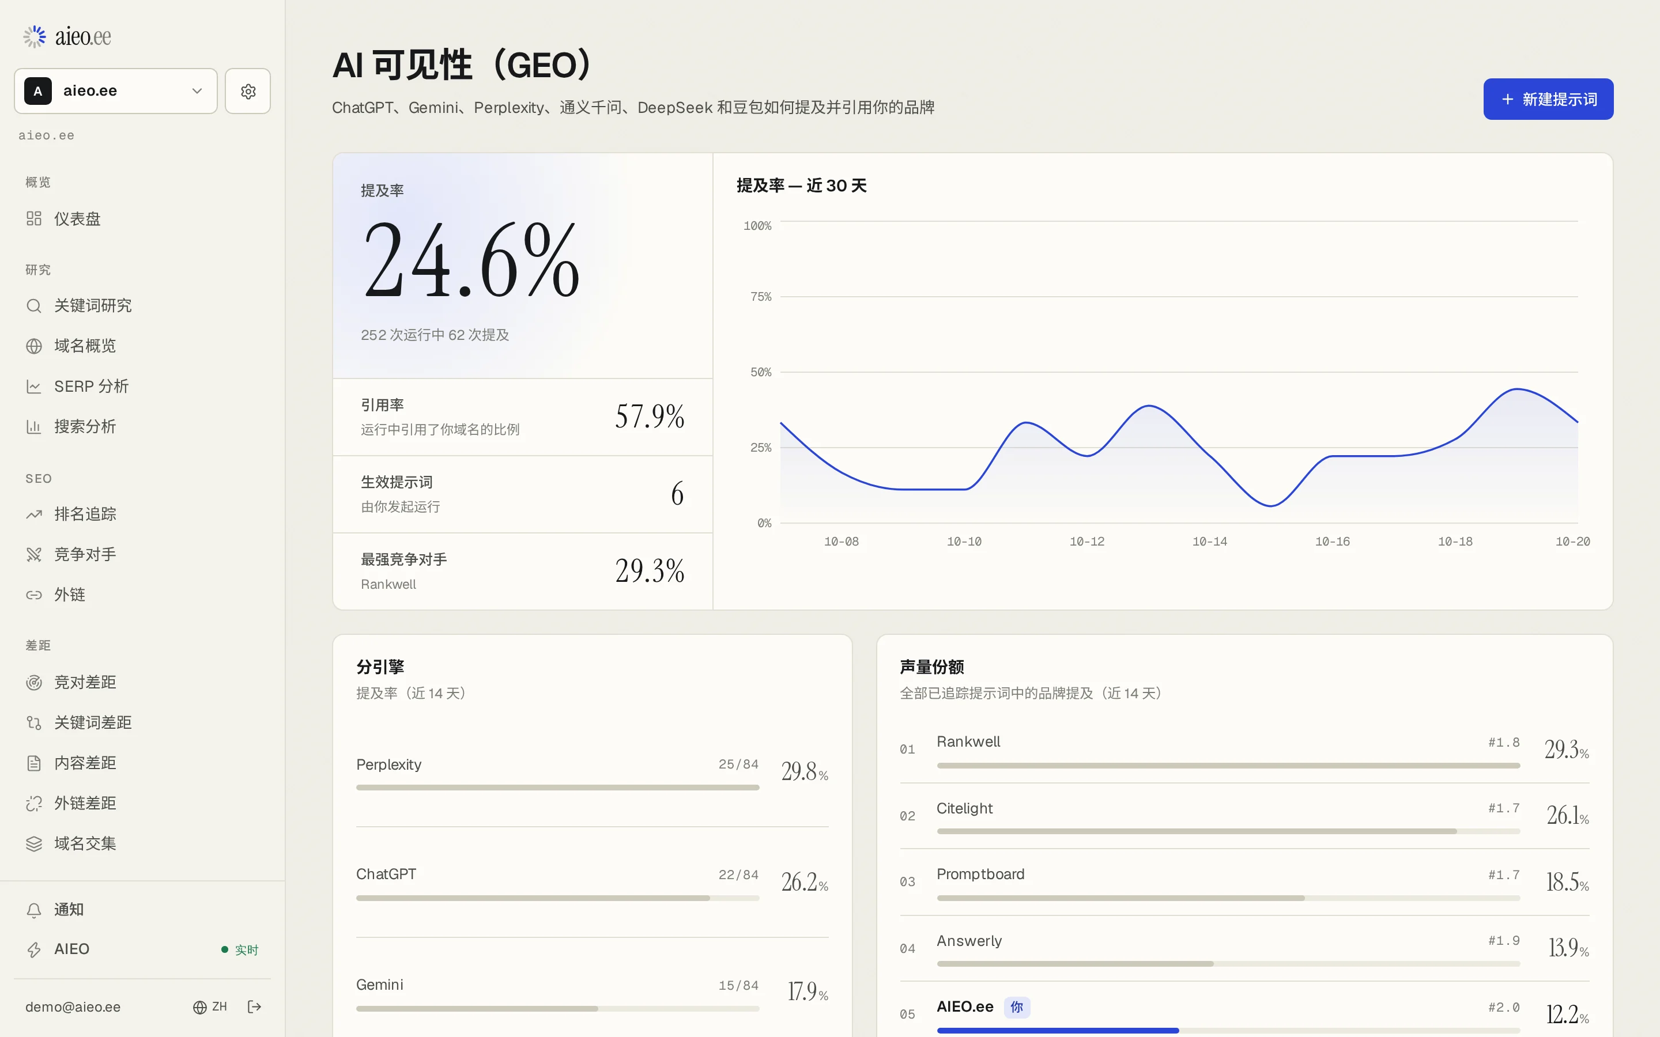The height and width of the screenshot is (1037, 1660).
Task: Click 57.9% citation rate value
Action: pyautogui.click(x=649, y=417)
